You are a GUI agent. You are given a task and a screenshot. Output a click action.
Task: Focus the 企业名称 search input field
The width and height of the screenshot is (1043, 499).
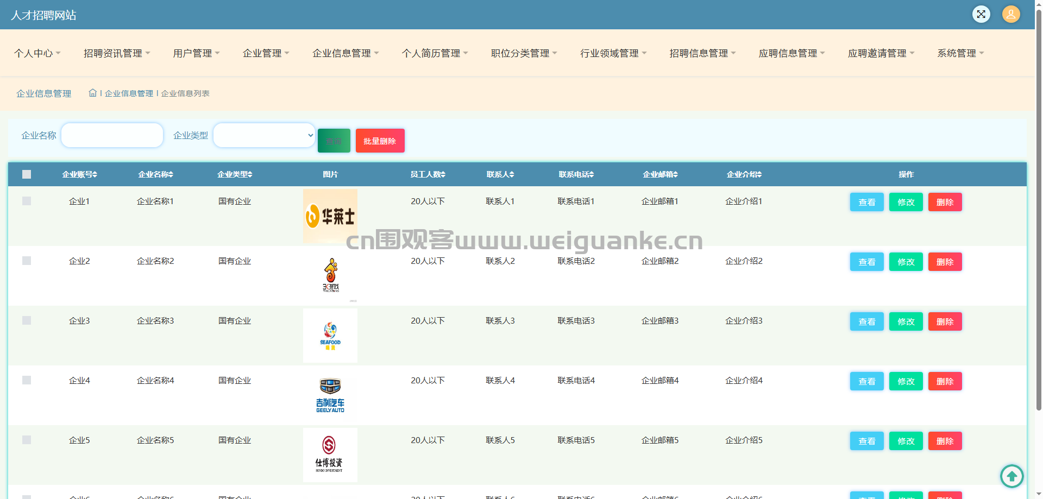point(112,135)
